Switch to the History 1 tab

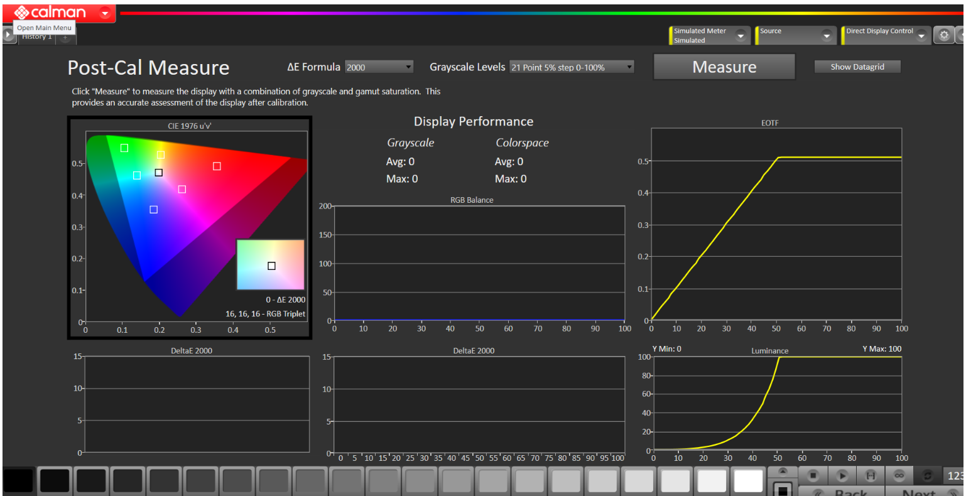coord(38,38)
